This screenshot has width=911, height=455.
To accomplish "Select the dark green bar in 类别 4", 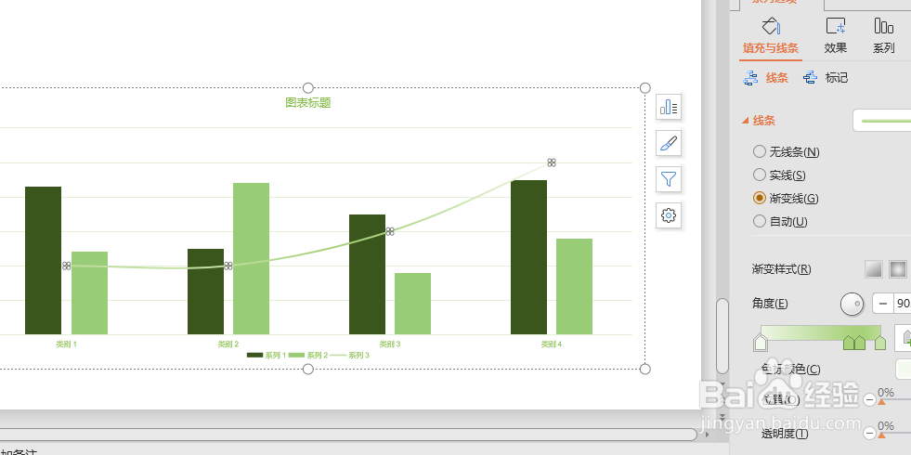I will (528, 257).
